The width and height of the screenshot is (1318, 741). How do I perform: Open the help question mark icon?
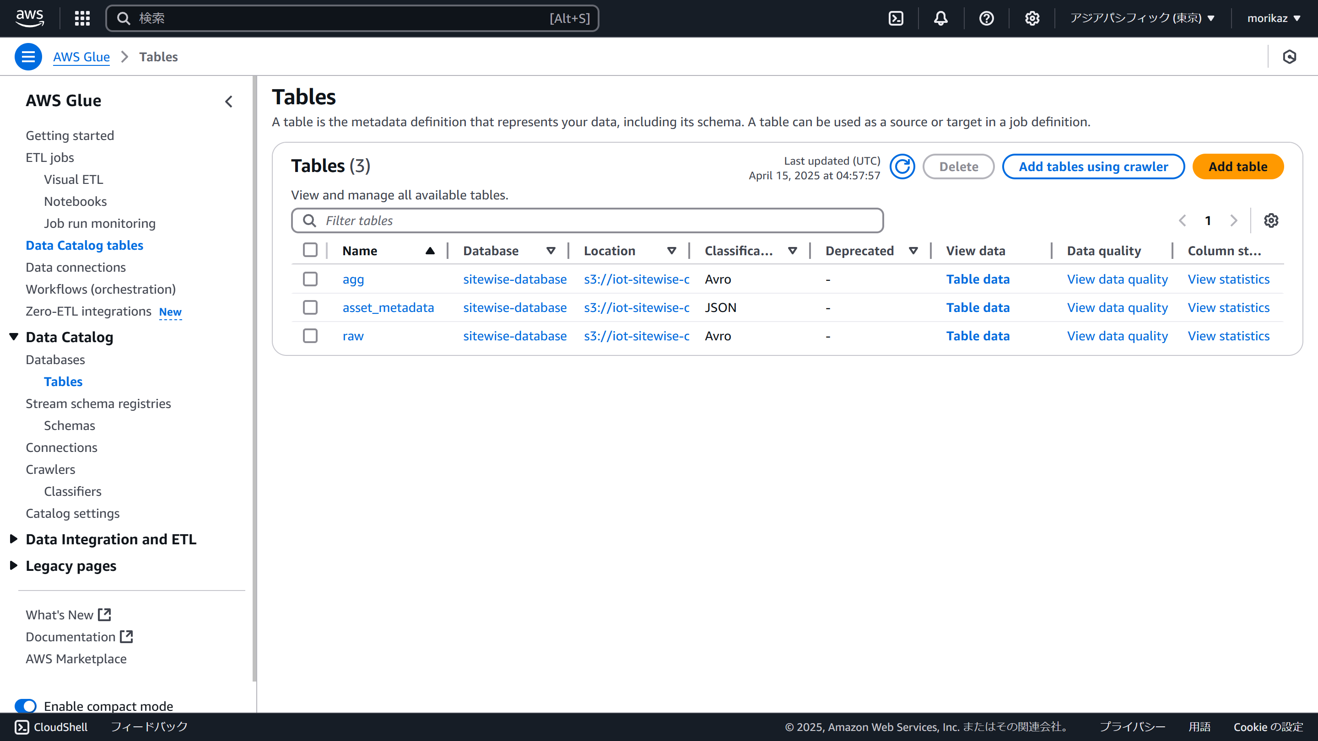986,18
